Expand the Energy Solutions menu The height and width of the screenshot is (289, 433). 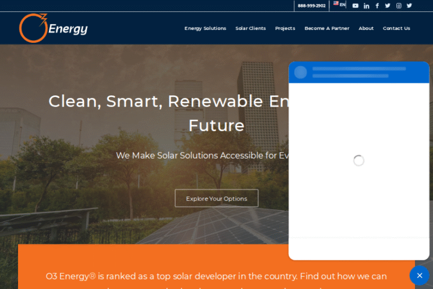(x=205, y=28)
